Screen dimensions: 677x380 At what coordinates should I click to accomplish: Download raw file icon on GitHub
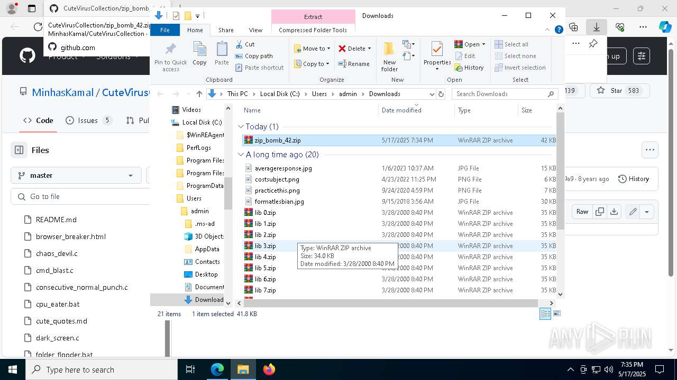pyautogui.click(x=614, y=212)
